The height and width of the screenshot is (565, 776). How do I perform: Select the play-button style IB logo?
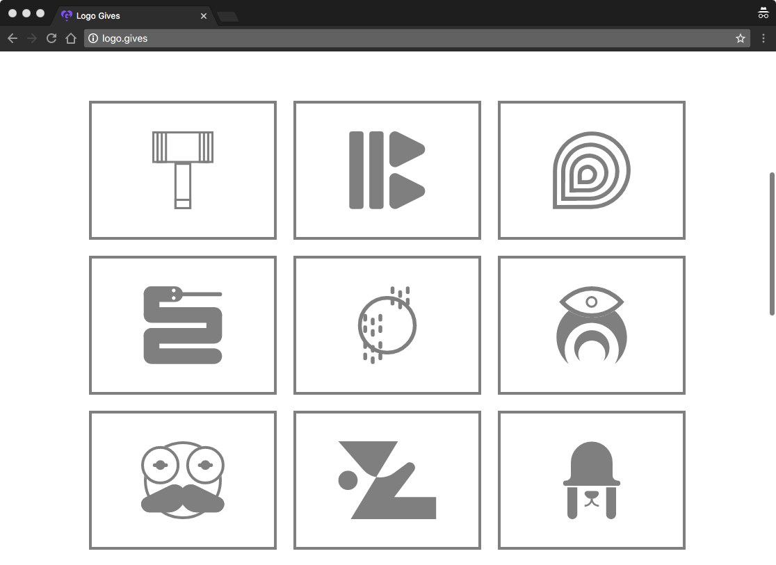coord(387,170)
